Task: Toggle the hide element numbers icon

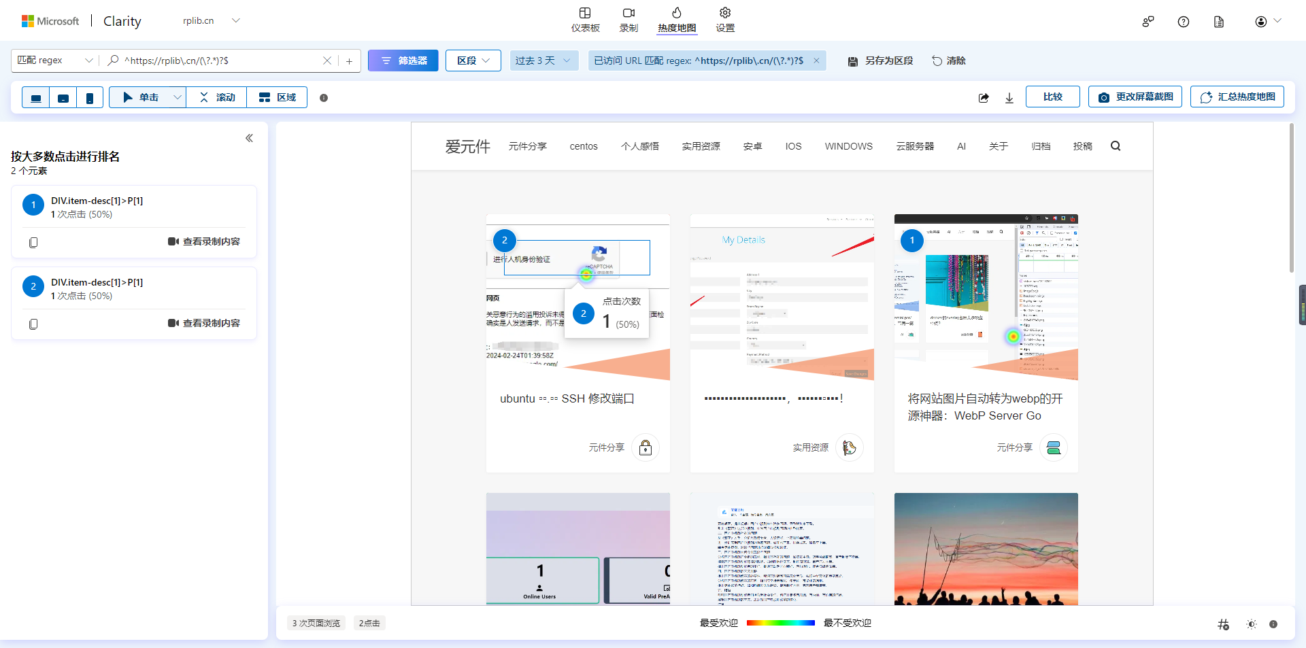Action: click(1223, 624)
